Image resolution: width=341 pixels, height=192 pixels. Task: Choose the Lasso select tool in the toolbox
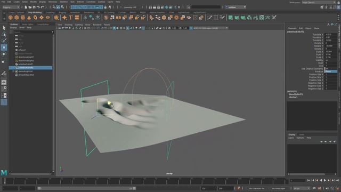coord(4,34)
